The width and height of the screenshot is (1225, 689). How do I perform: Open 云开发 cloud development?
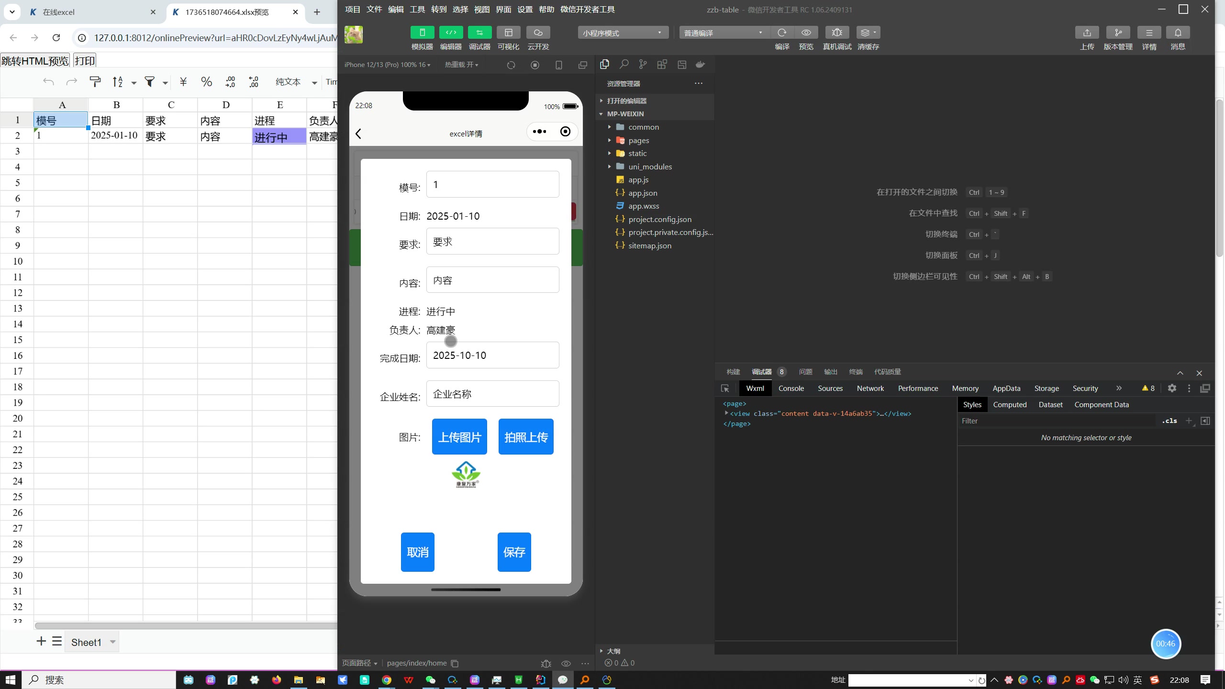[x=538, y=33]
